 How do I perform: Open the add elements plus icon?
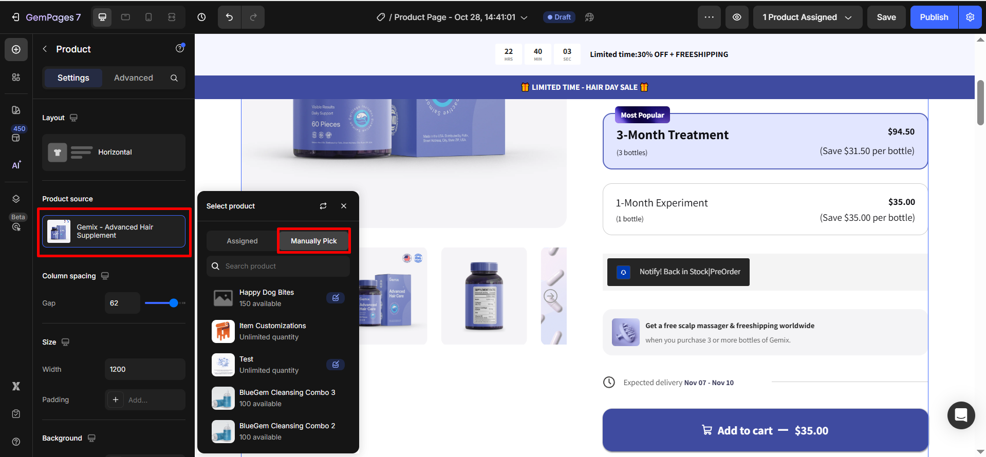(16, 49)
